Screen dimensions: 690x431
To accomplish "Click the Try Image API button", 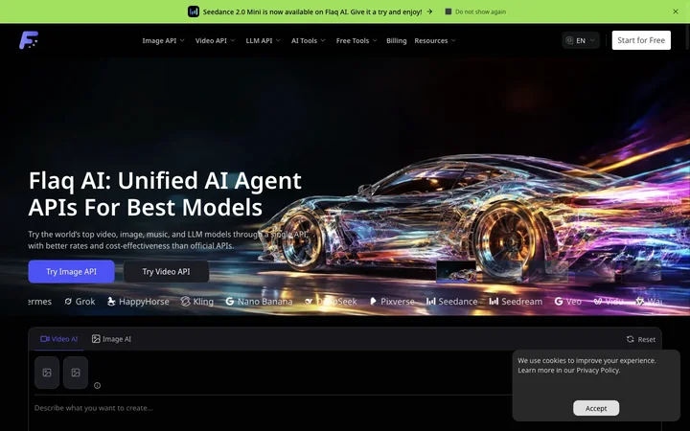I will coord(71,271).
